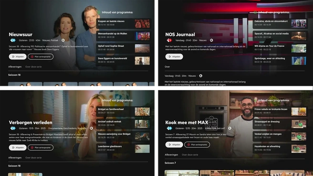
Task: Click 'Seizoen 18' heading in Nieuwsuur
Action: pyautogui.click(x=14, y=75)
